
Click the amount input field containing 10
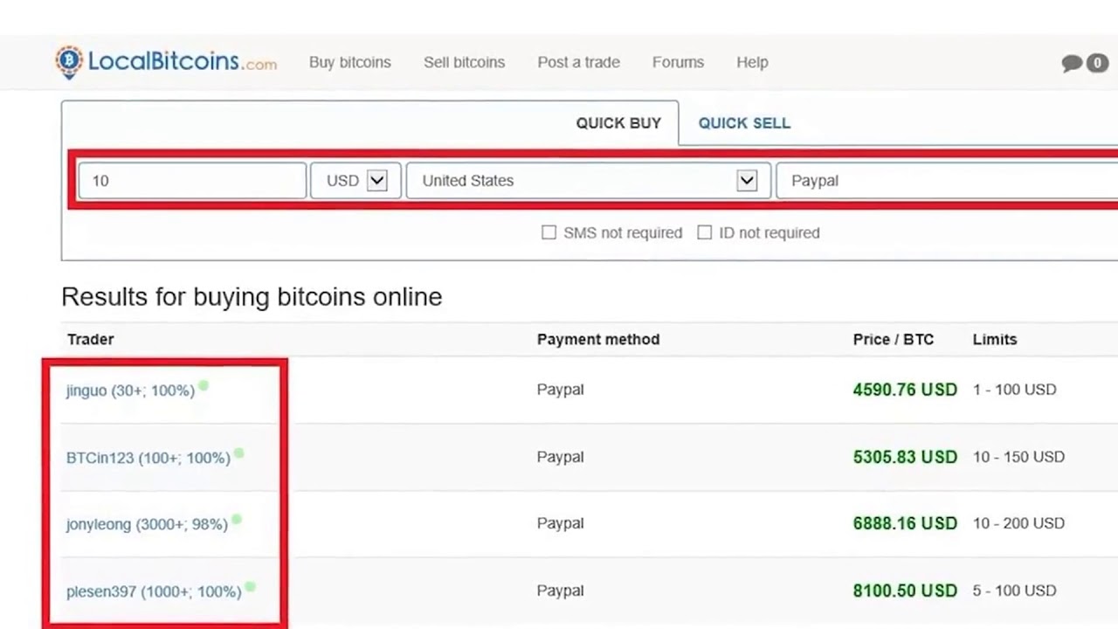point(192,181)
